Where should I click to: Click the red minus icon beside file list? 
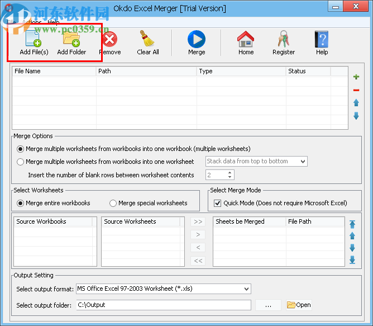356,90
